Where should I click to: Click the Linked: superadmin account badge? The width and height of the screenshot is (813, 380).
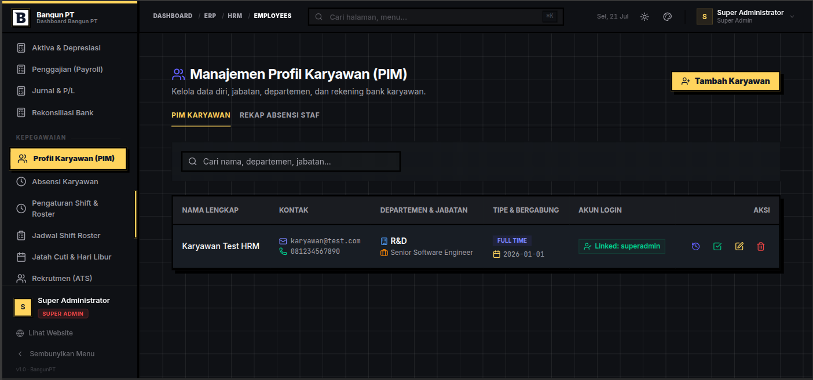pyautogui.click(x=622, y=246)
